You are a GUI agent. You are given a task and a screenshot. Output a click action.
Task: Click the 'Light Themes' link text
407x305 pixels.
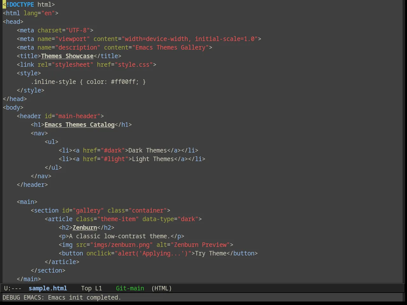pyautogui.click(x=153, y=159)
